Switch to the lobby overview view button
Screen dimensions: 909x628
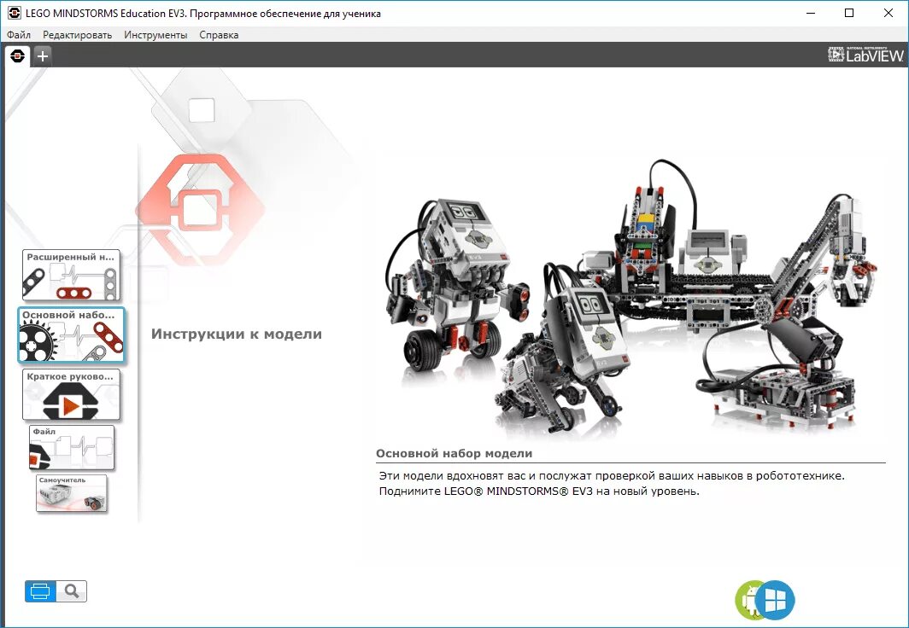[40, 591]
